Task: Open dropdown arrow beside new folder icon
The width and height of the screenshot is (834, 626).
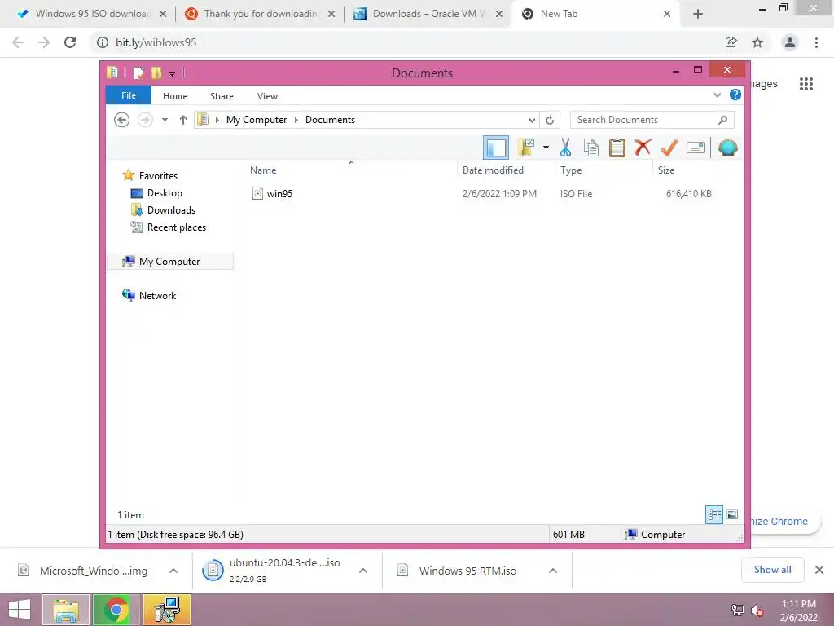Action: tap(546, 148)
